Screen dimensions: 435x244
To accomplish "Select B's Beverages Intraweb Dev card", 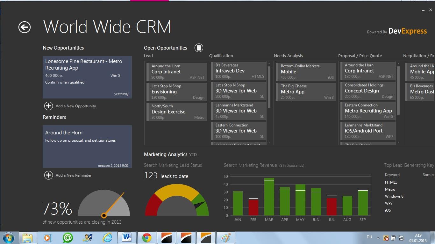I will click(x=239, y=71).
